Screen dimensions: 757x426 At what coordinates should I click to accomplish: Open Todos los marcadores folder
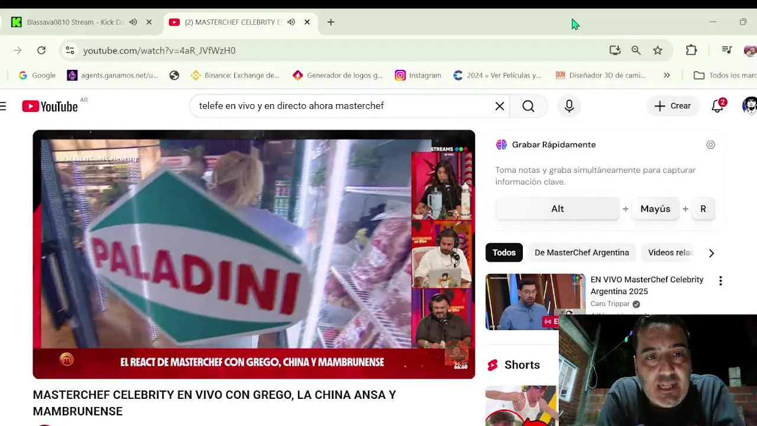click(724, 75)
